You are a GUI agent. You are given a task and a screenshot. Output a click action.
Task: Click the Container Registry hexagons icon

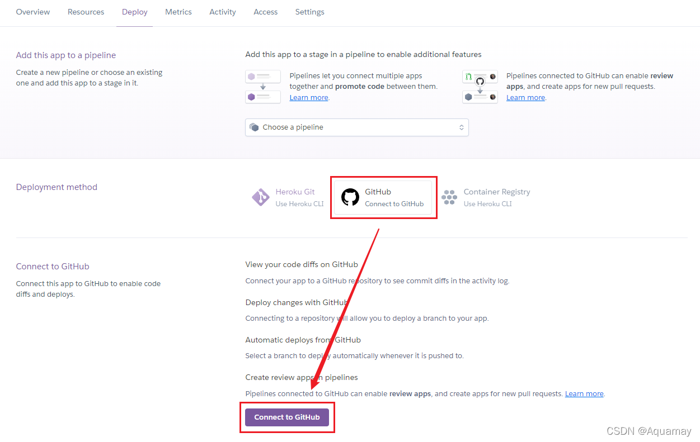pos(449,197)
